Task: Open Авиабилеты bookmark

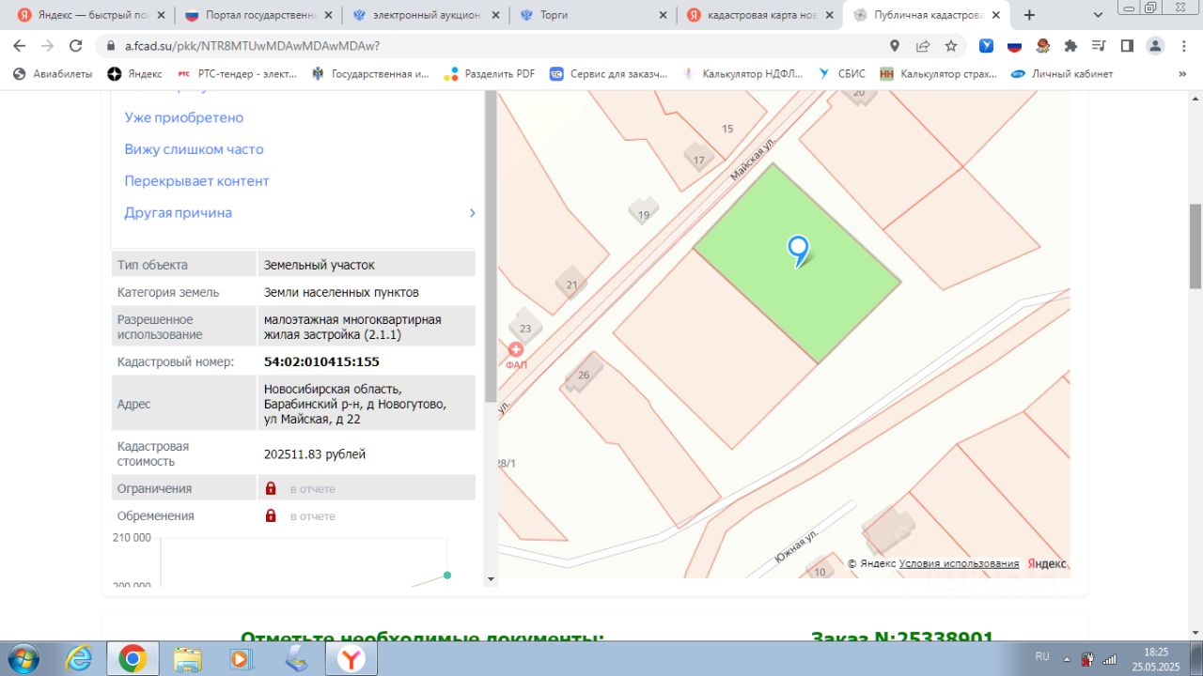Action: pyautogui.click(x=53, y=73)
